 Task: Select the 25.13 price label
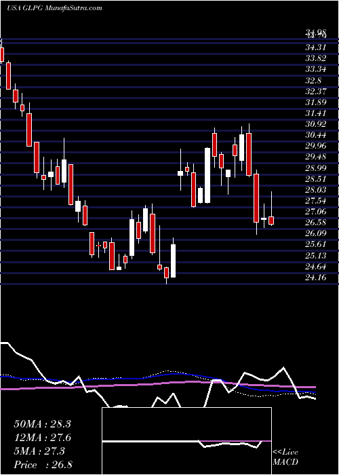(316, 255)
